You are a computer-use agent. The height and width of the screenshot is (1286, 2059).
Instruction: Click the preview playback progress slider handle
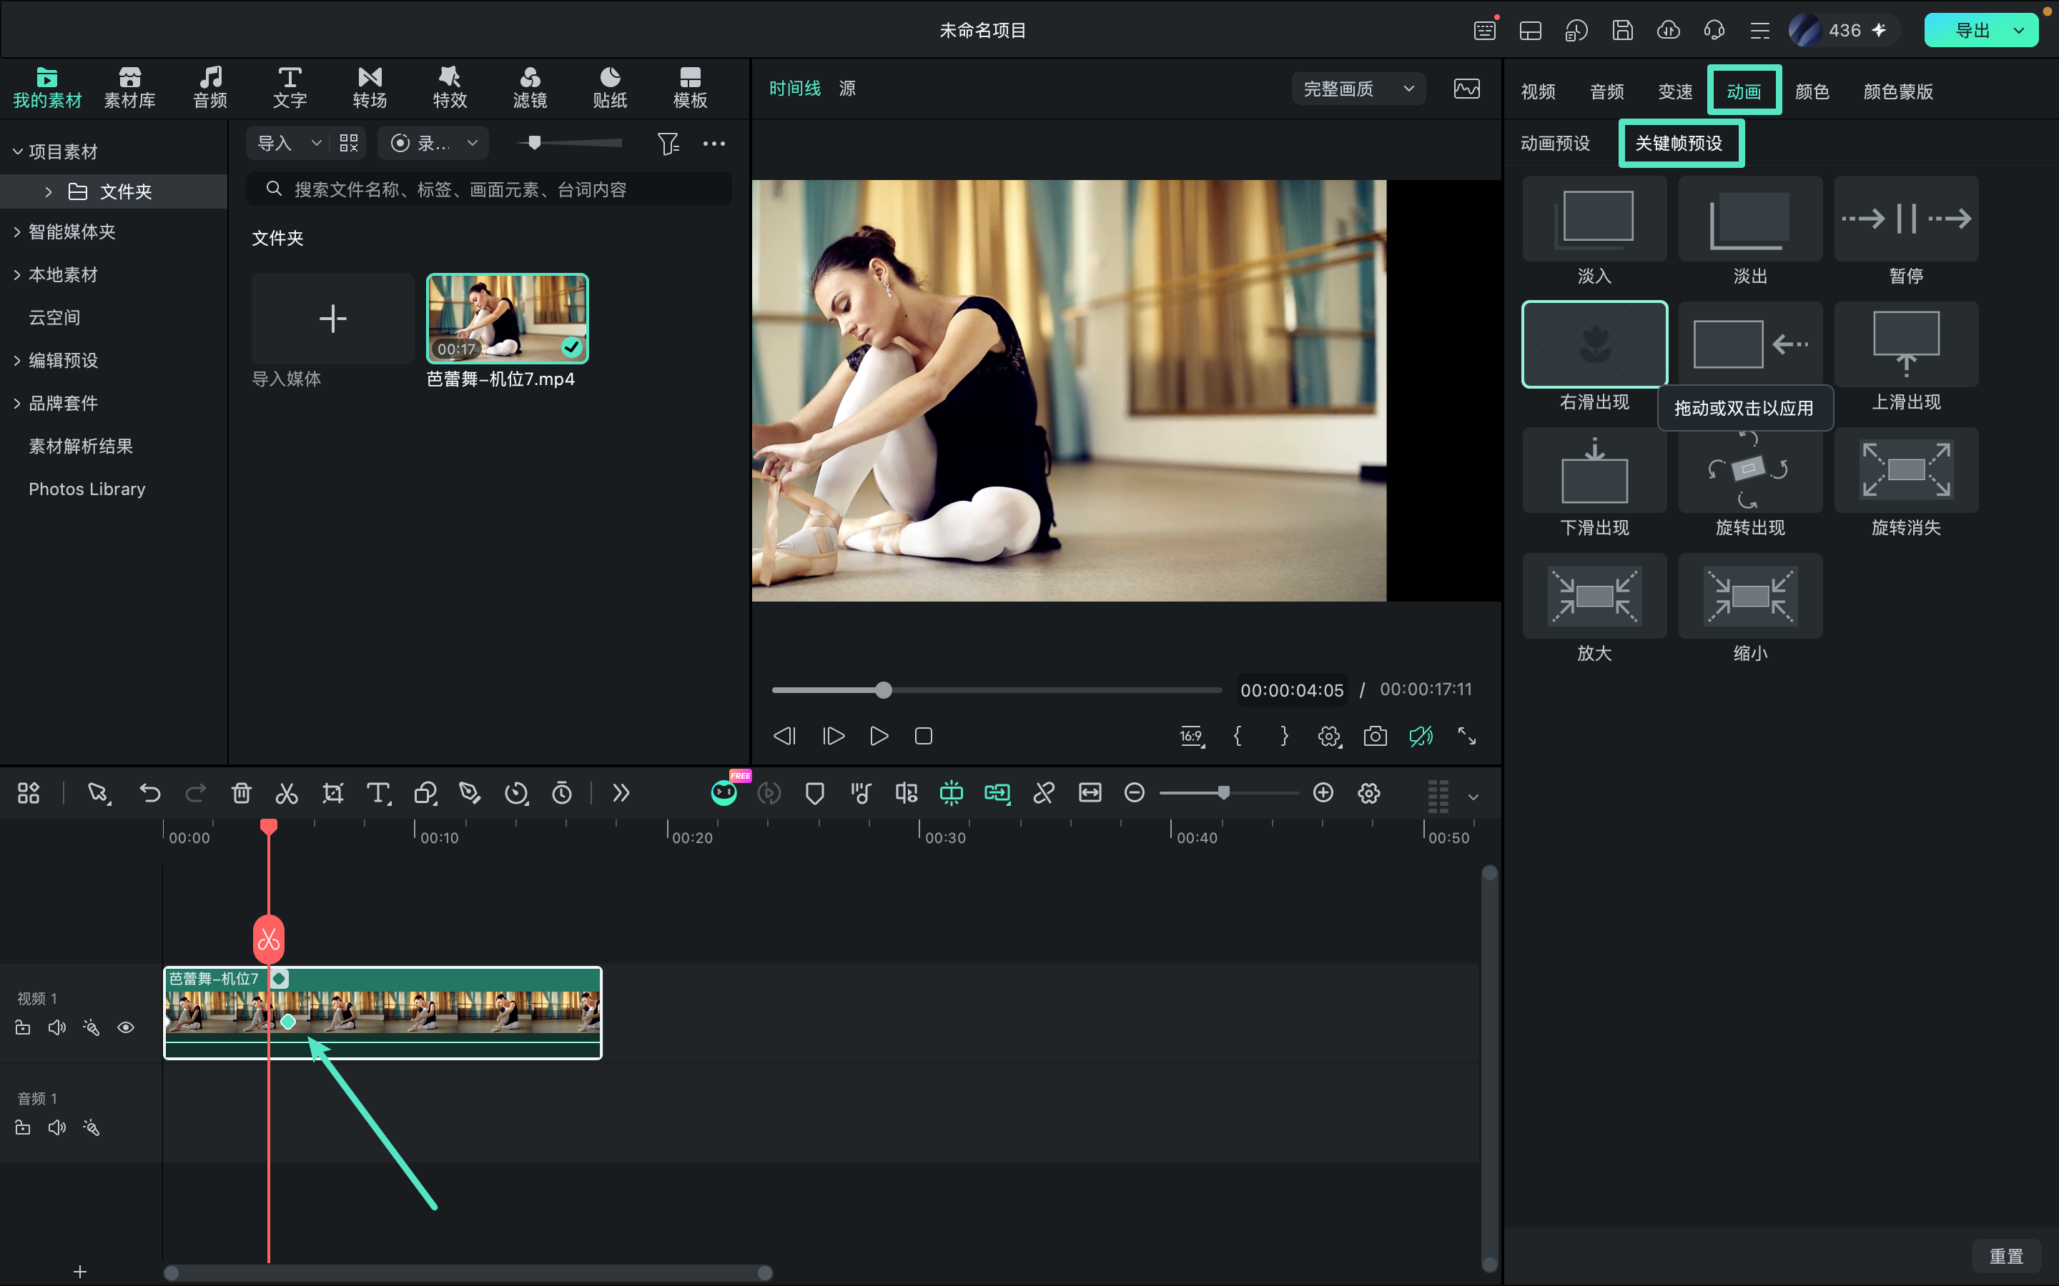point(884,689)
